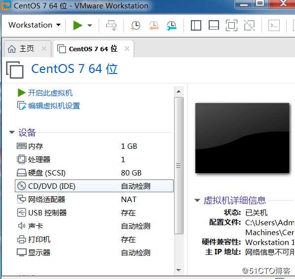The image size is (295, 279).
Task: Click the CPU icon beside 处理器
Action: pyautogui.click(x=21, y=159)
